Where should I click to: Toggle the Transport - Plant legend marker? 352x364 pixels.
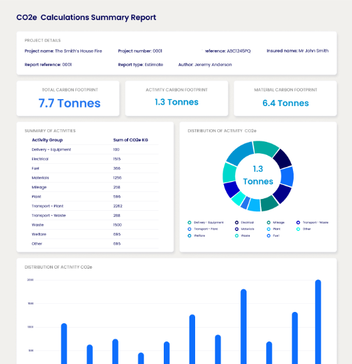coord(189,229)
